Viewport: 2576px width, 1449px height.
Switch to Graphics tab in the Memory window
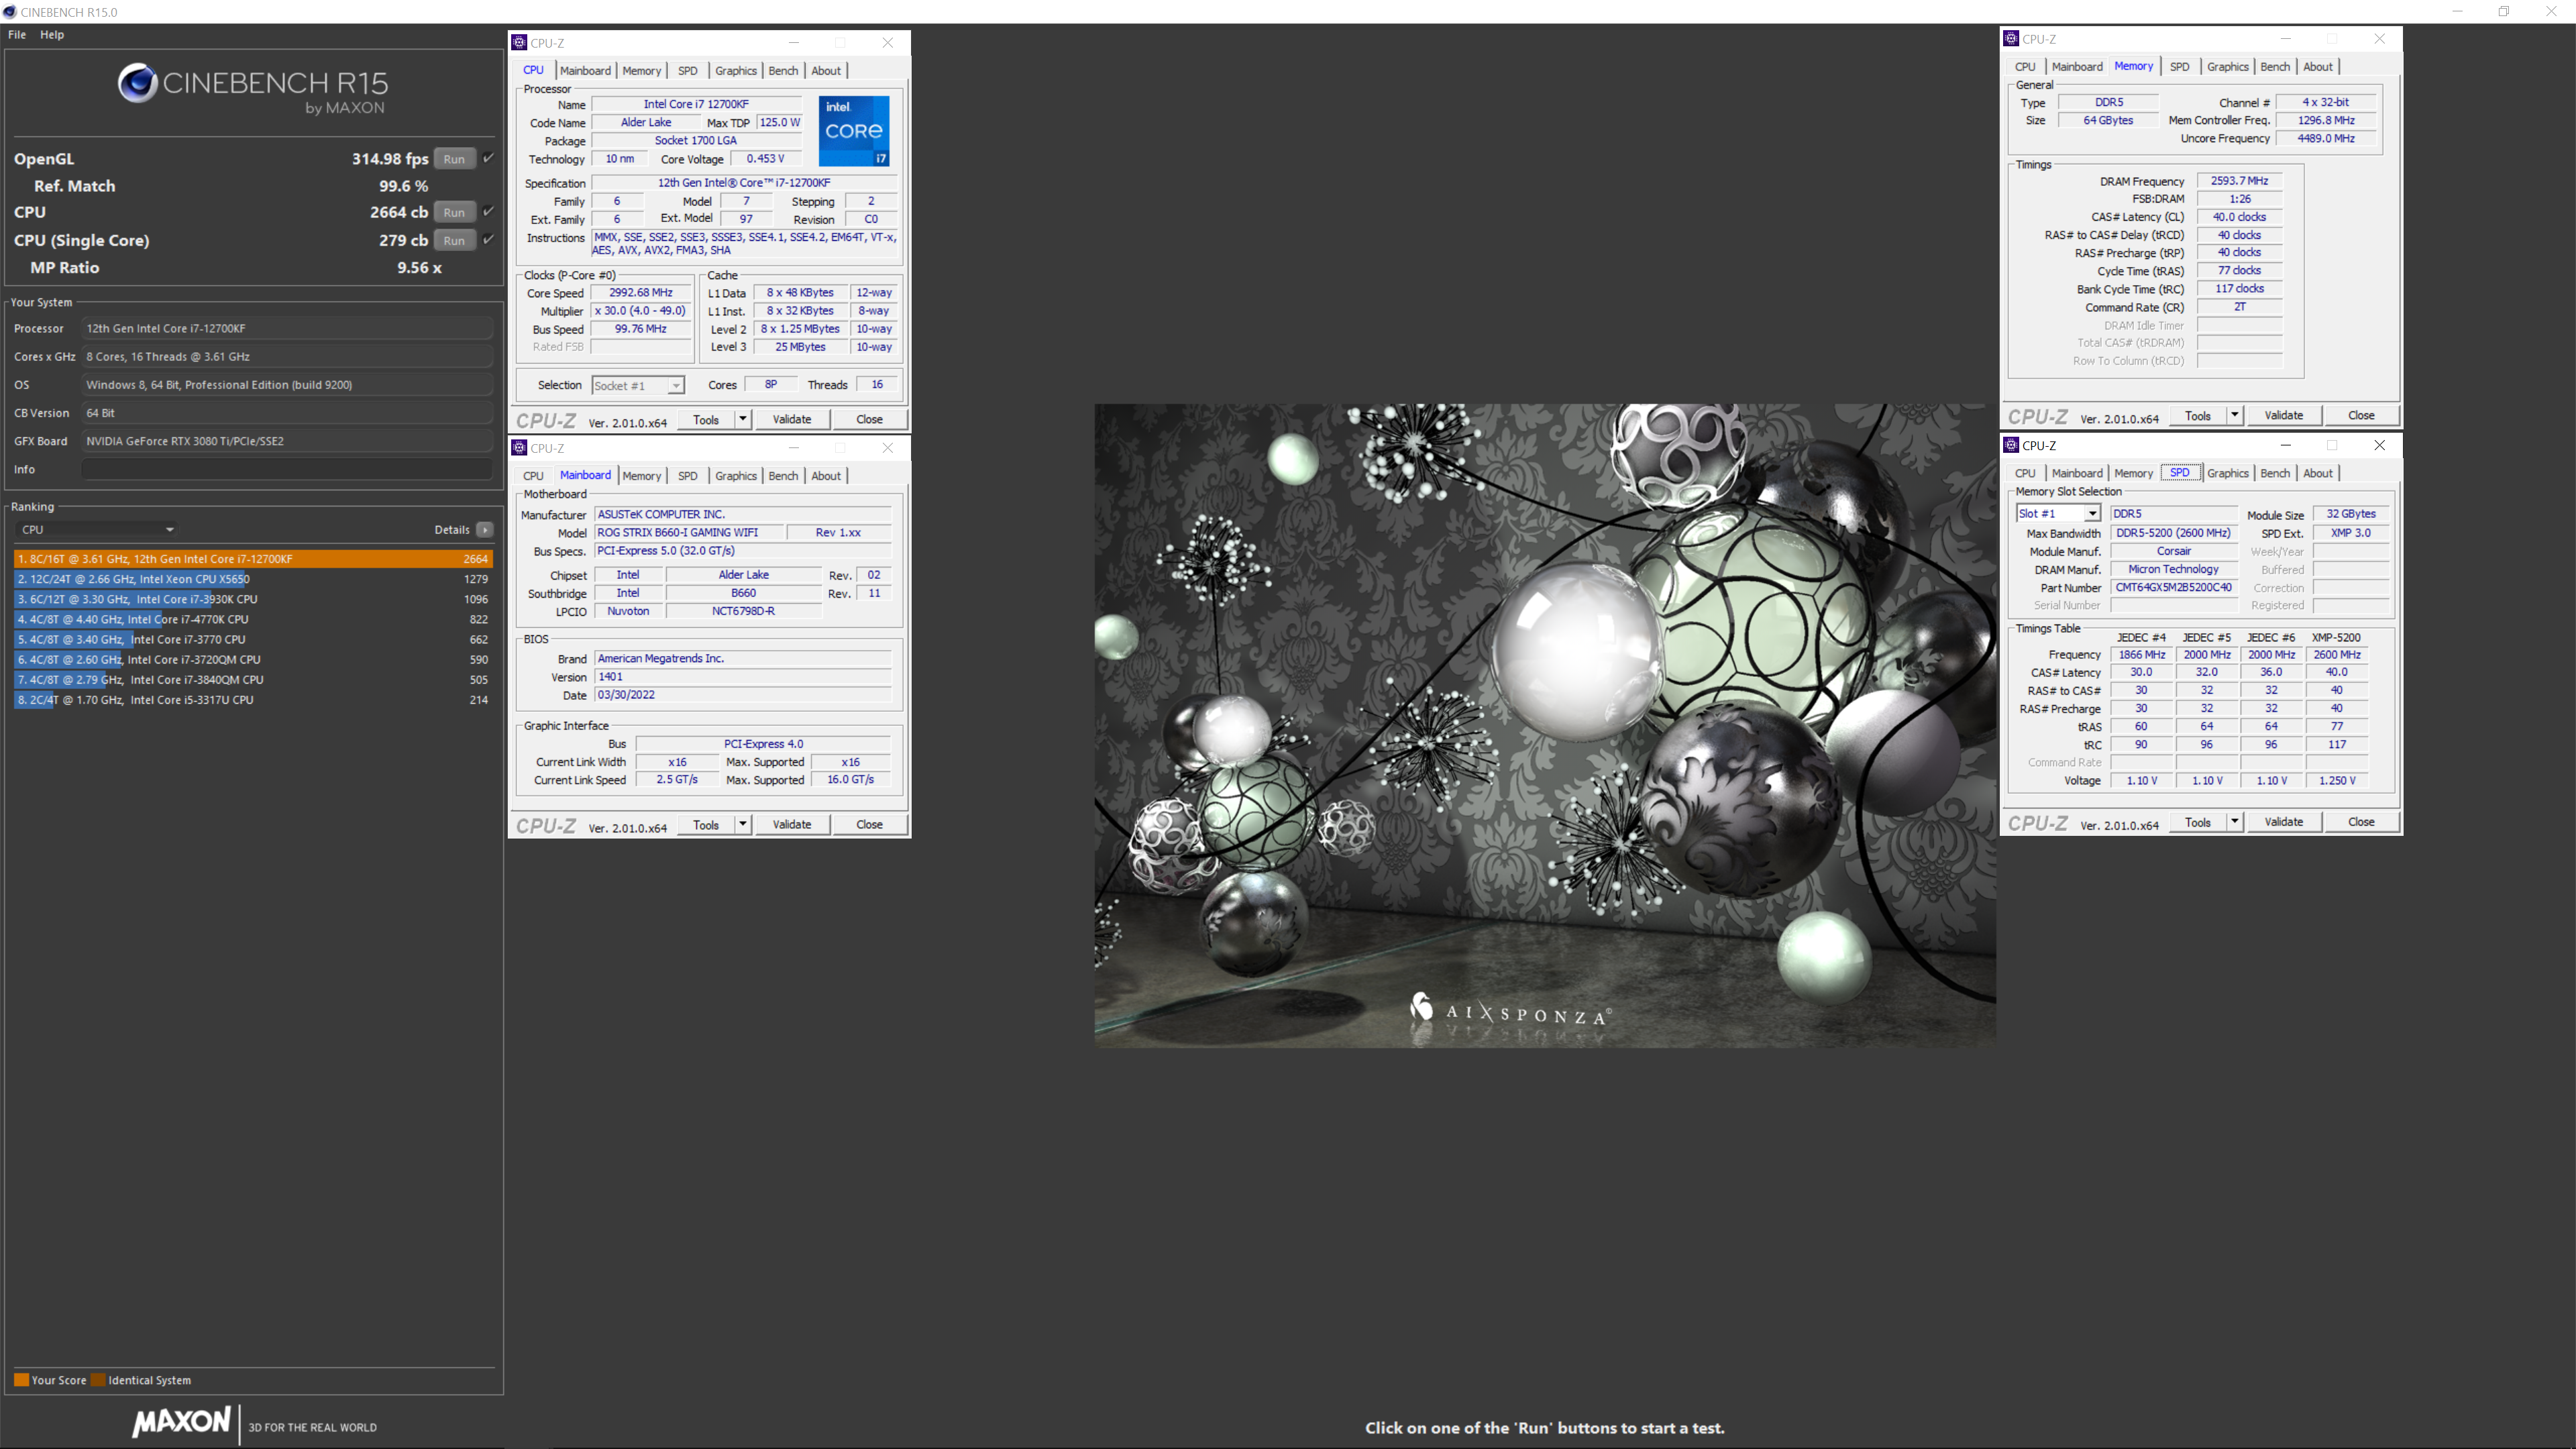2228,66
